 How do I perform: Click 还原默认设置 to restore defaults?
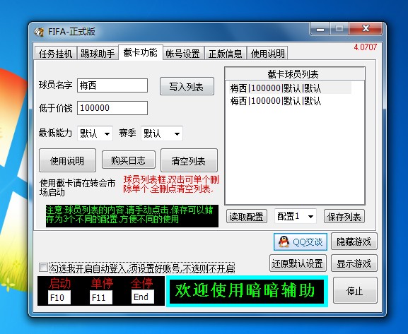tap(298, 263)
